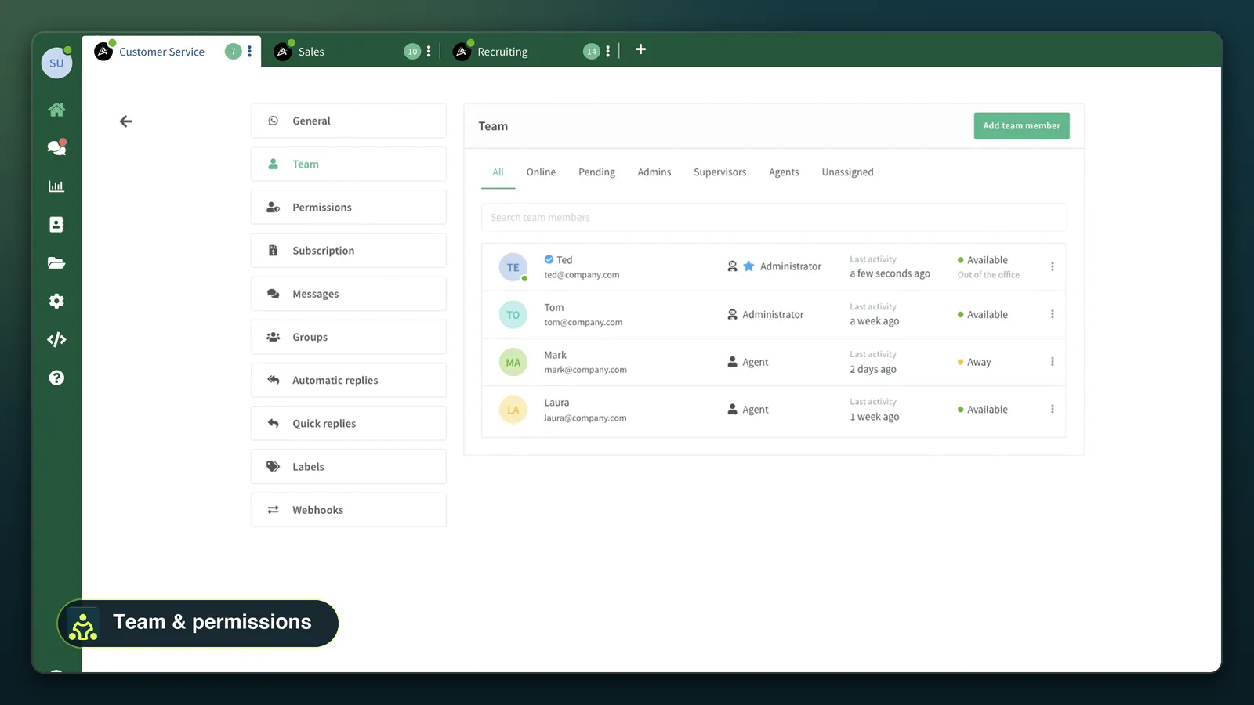Open General settings section
Image resolution: width=1254 pixels, height=705 pixels.
(x=349, y=121)
